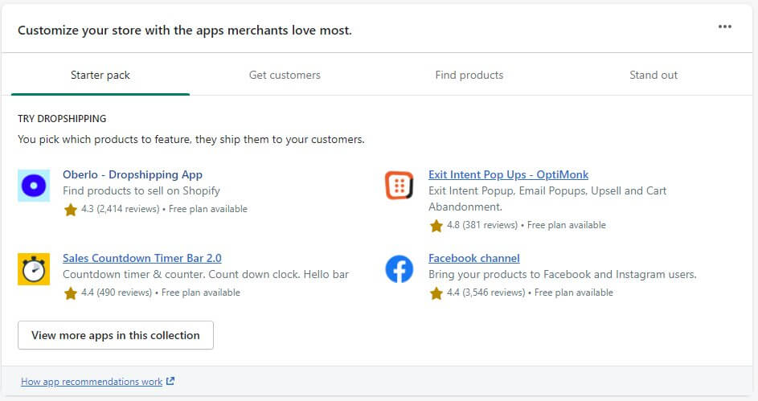Open the Oberlo - Dropshipping App link
Screen dimensions: 758x401
[x=133, y=174]
